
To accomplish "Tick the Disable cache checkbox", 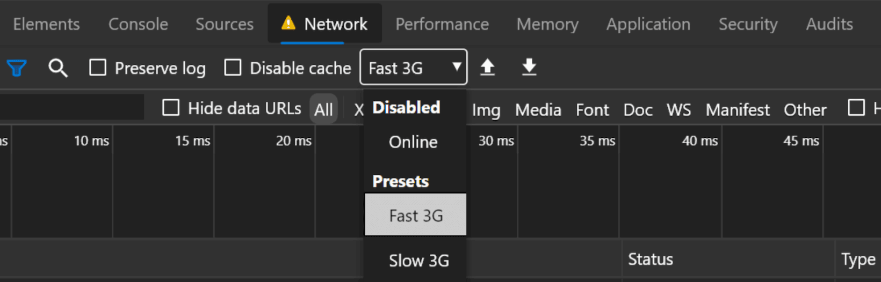I will pos(233,68).
